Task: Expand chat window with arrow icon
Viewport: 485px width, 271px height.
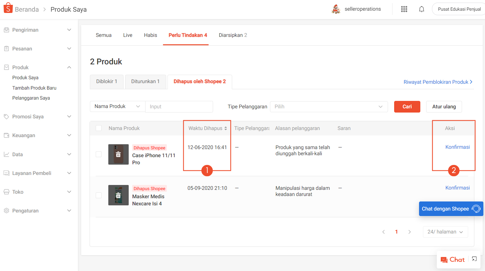Action: coord(474,259)
